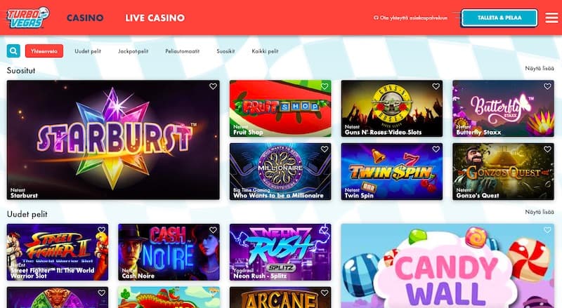Click heart on Who Wants to be a Millionaire
Image resolution: width=562 pixels, height=308 pixels.
pos(325,149)
